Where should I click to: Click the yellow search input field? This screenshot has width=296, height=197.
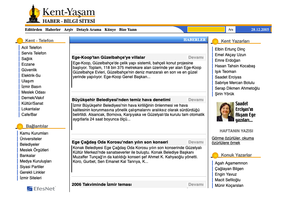pyautogui.click(x=206, y=30)
